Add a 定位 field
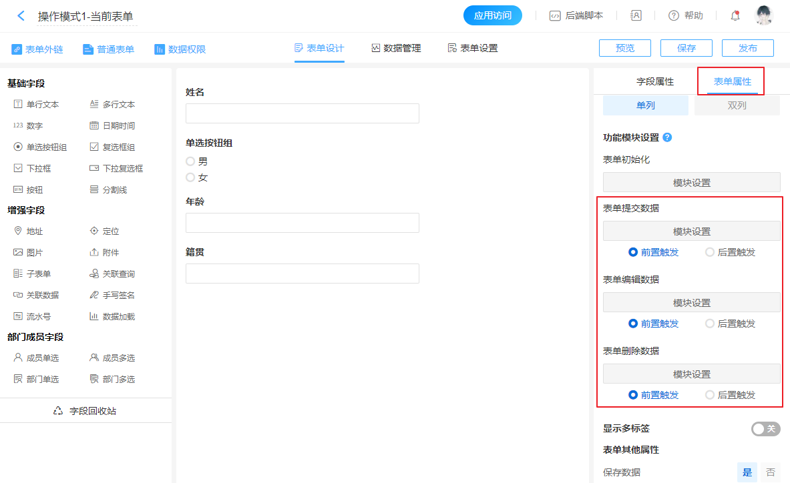 click(x=104, y=231)
